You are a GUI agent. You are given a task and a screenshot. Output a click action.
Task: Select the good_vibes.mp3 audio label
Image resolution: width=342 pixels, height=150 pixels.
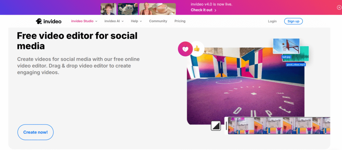[x=296, y=65]
